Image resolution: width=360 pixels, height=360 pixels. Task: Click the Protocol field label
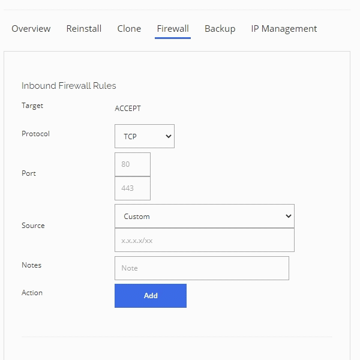click(35, 134)
